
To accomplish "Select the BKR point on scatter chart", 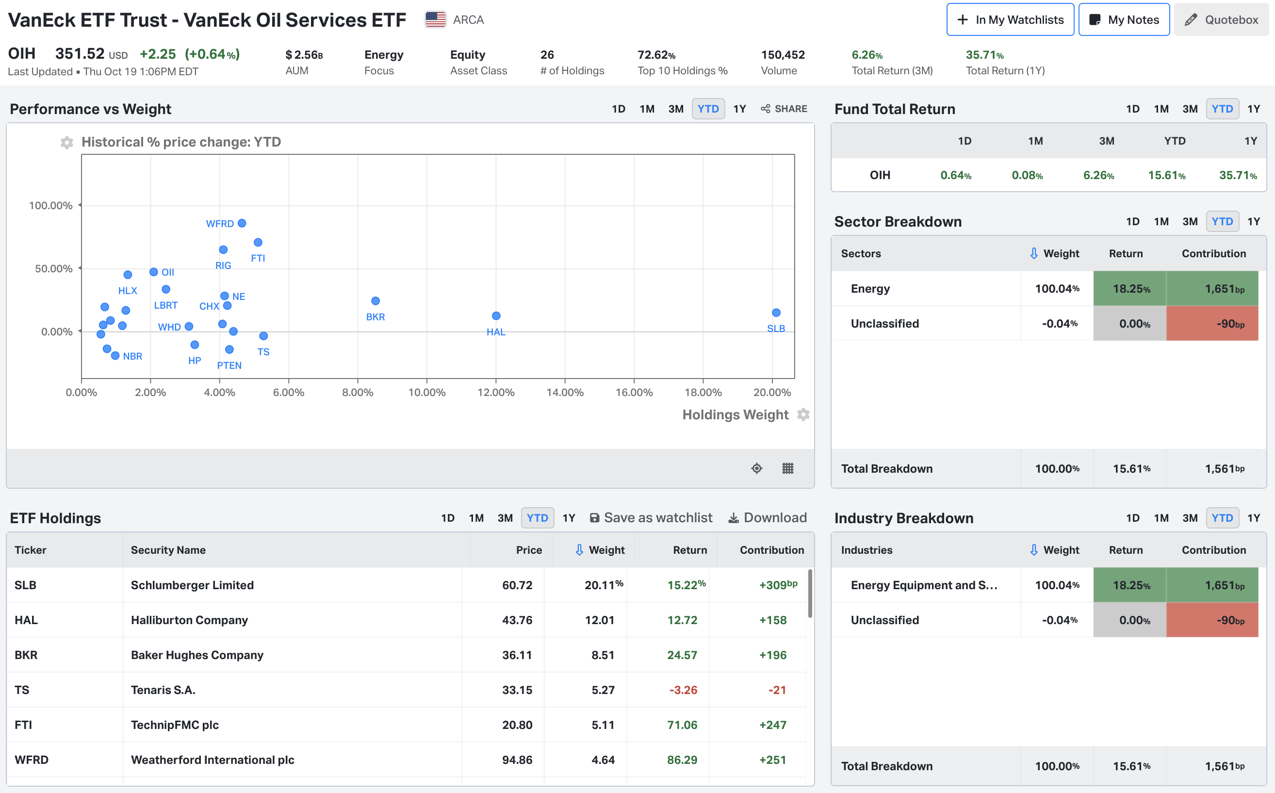I will pyautogui.click(x=376, y=300).
